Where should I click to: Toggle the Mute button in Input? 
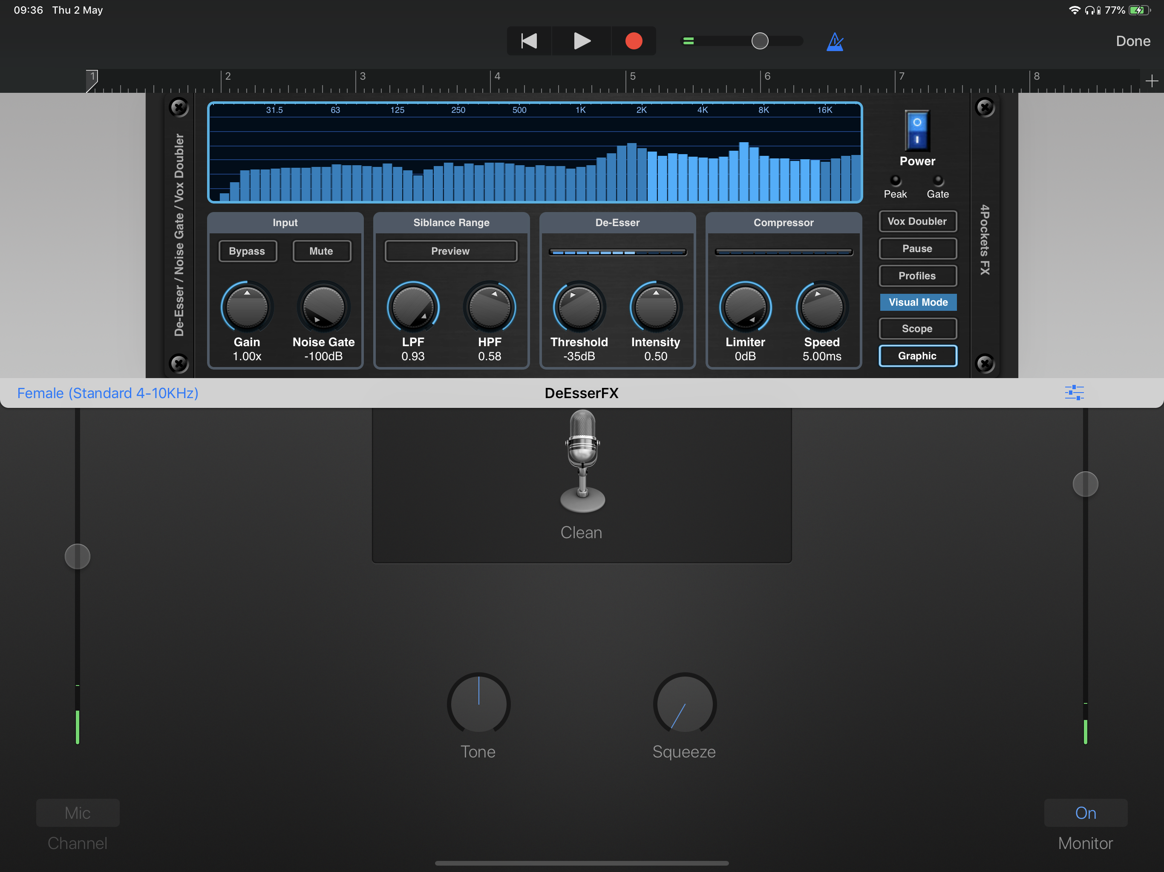coord(321,251)
